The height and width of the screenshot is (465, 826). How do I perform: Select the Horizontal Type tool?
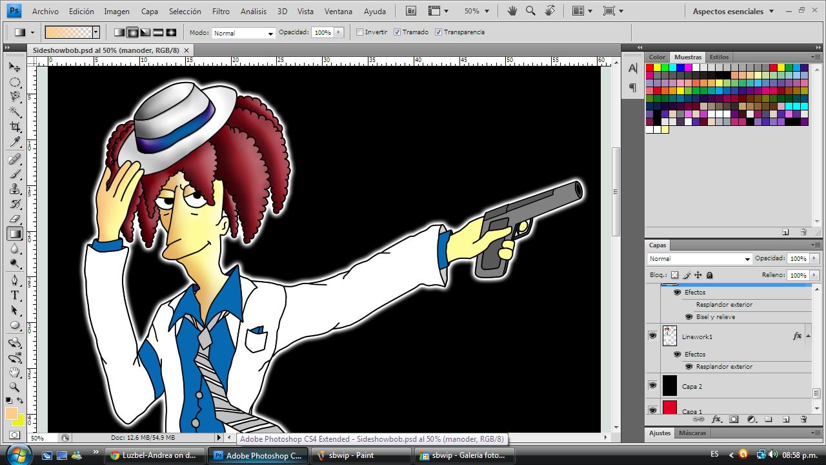15,296
